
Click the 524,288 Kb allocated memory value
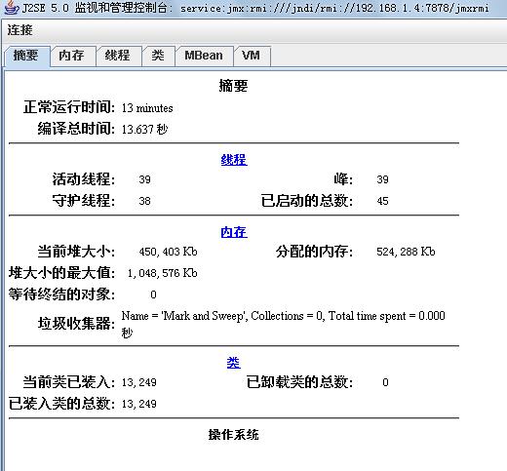click(x=406, y=252)
